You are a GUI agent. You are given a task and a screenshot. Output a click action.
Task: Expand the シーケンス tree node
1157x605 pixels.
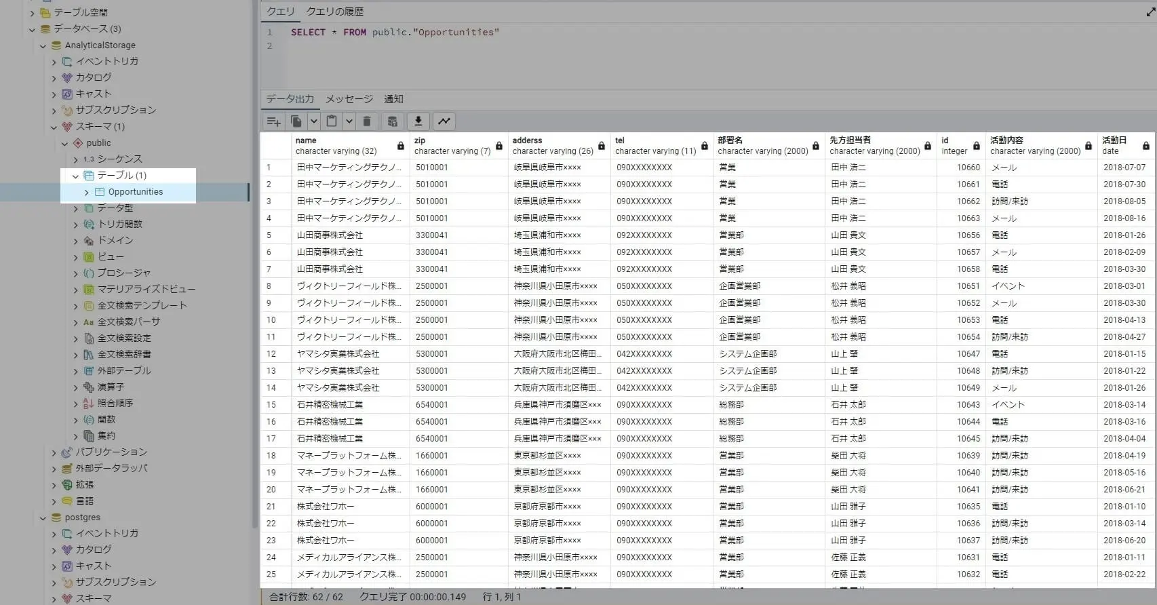tap(75, 159)
